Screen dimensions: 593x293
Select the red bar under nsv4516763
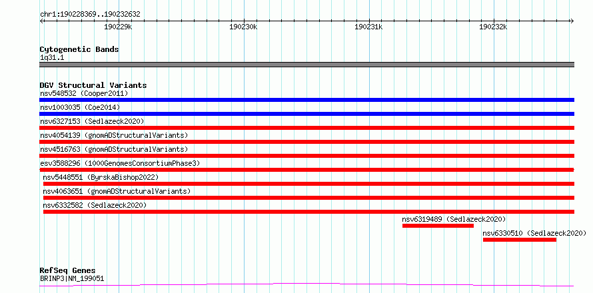point(306,156)
